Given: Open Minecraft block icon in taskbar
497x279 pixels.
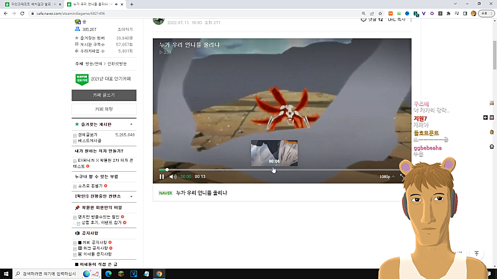Looking at the screenshot, I should (121, 274).
